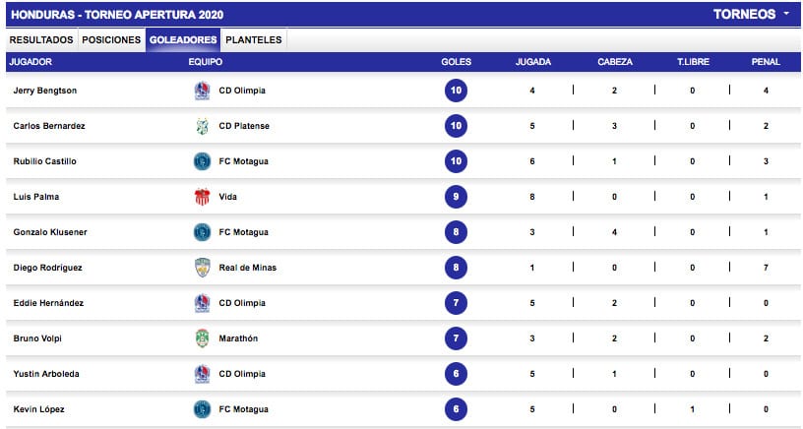Click CD Olimpia crest beside Yustin Arboleda
The height and width of the screenshot is (429, 803).
pos(203,374)
